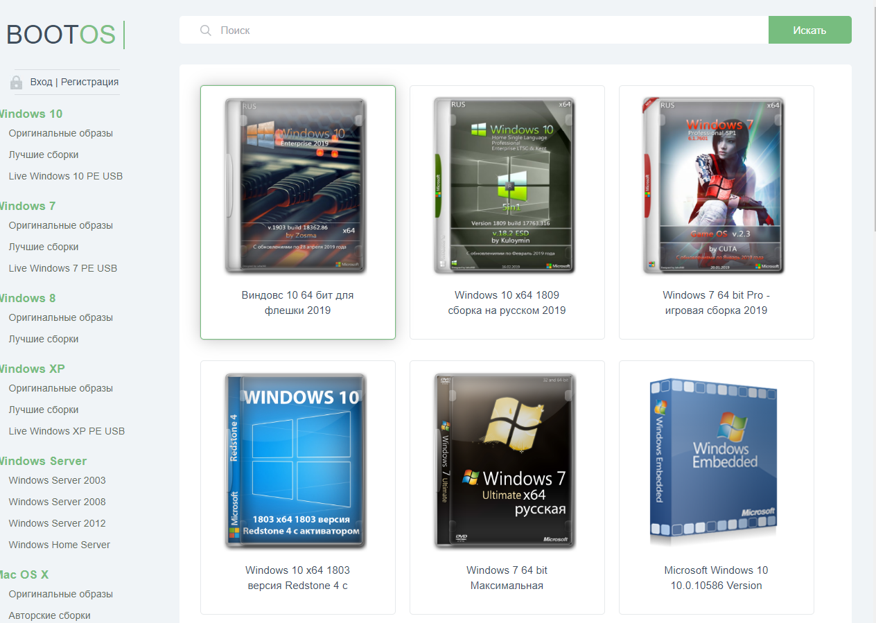Open the Windows 7 Game OS cover
This screenshot has height=623, width=876.
point(715,185)
